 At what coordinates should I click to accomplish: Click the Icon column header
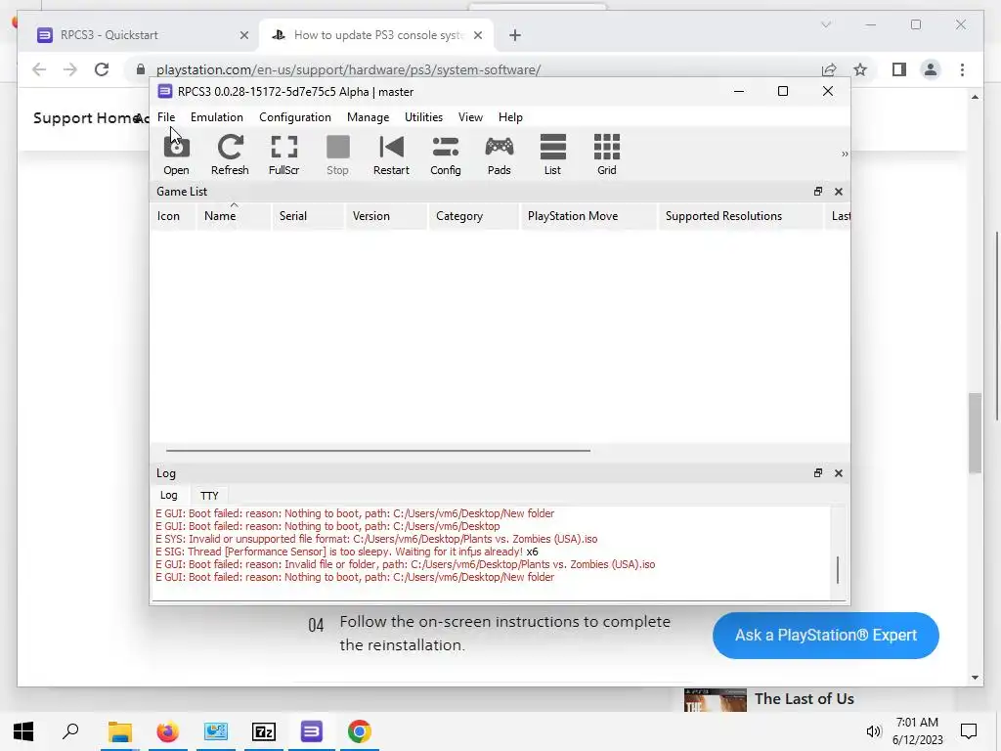tap(173, 216)
